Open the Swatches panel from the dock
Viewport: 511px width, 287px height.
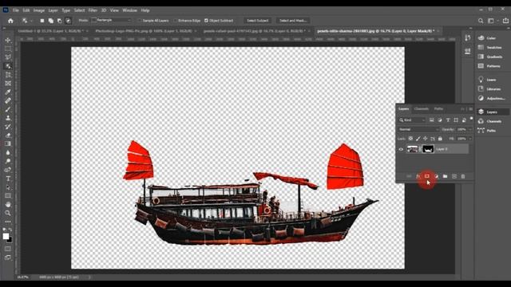coord(491,48)
